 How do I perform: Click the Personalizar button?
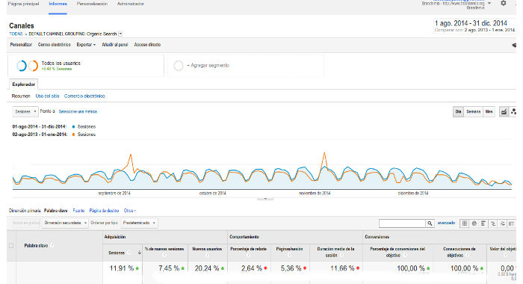click(21, 45)
